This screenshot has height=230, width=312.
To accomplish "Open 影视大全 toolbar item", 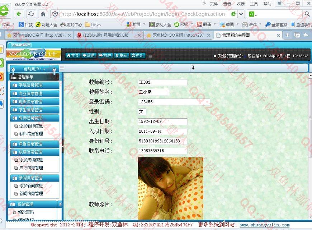I will 160,24.
